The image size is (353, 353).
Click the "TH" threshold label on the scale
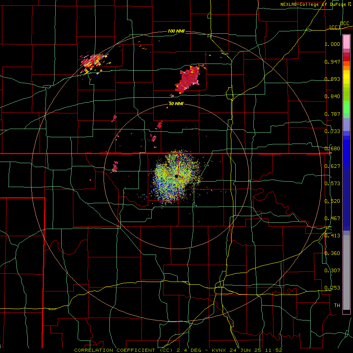pyautogui.click(x=337, y=306)
